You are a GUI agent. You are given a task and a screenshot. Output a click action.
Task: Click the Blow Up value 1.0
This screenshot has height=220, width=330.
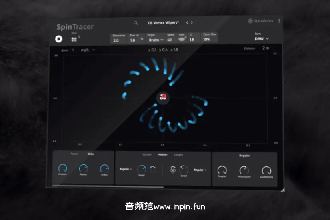(132, 40)
